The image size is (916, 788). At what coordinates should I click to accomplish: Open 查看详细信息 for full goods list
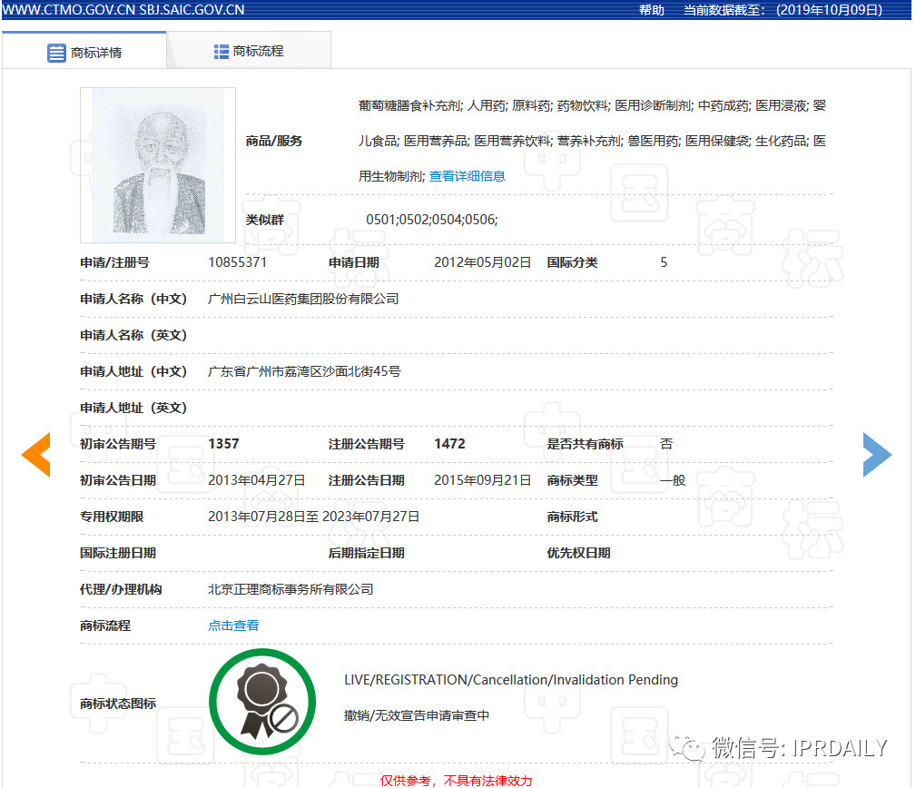click(x=467, y=175)
